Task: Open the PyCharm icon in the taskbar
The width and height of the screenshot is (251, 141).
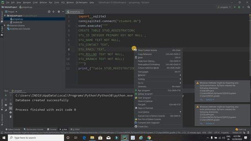Action: [x=125, y=138]
